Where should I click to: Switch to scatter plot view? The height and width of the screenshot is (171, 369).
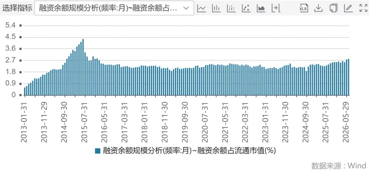(246, 8)
